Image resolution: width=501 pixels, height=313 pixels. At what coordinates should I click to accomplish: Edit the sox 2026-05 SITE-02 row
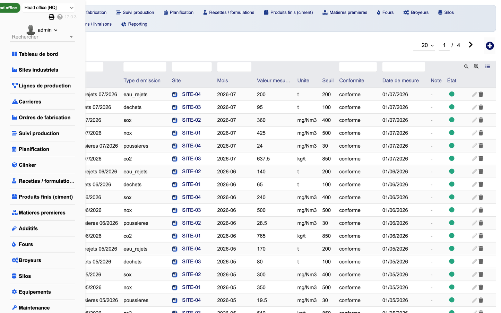coord(474,274)
